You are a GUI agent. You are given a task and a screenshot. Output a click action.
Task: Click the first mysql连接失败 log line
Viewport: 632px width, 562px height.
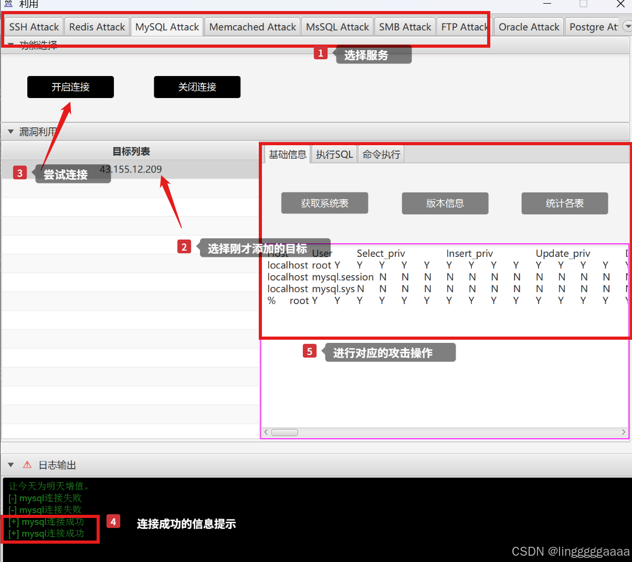click(x=45, y=498)
